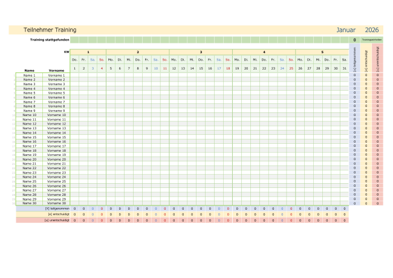Select date cell 31 in date row
Screen dimensions: 393x278
pyautogui.click(x=345, y=68)
